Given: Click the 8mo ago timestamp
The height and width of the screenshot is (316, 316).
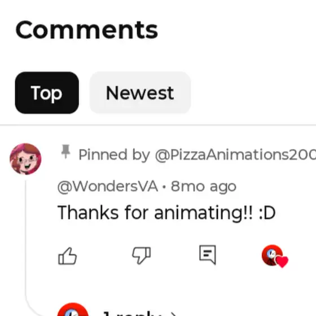Looking at the screenshot, I should [204, 186].
